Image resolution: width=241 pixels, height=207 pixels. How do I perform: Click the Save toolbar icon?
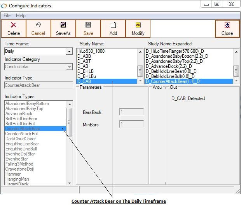(x=88, y=25)
